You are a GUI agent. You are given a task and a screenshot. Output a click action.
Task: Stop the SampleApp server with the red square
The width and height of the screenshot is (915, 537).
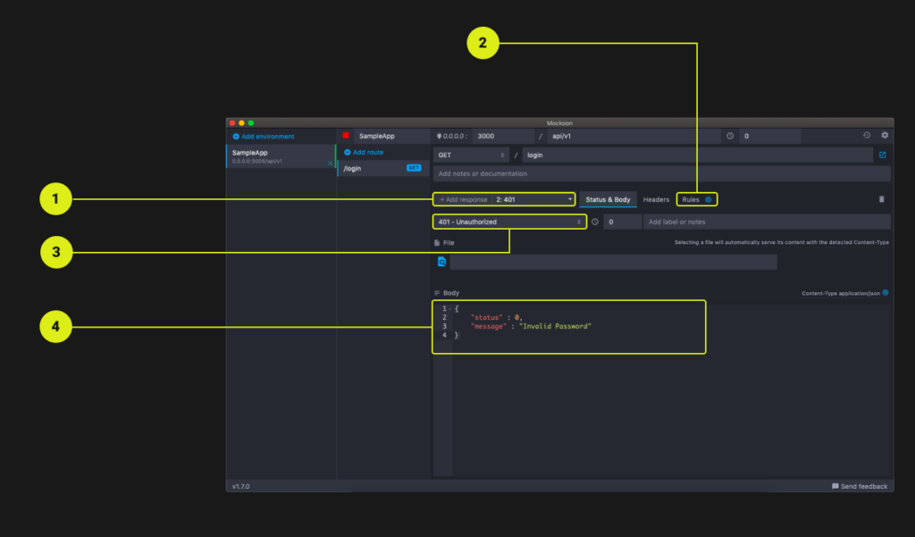tap(346, 136)
